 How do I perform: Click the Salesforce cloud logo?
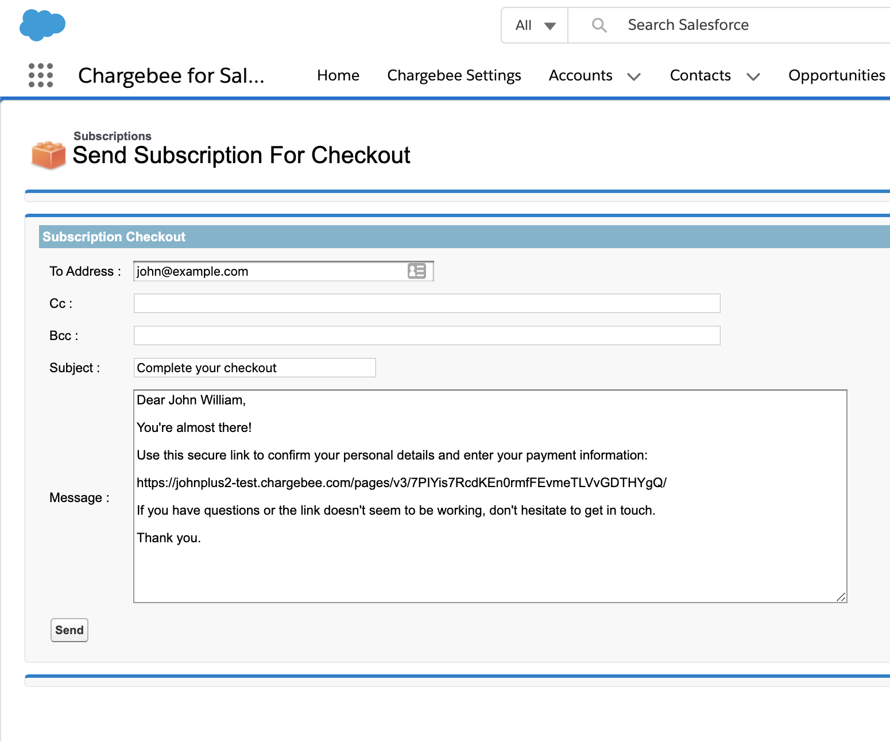42,25
